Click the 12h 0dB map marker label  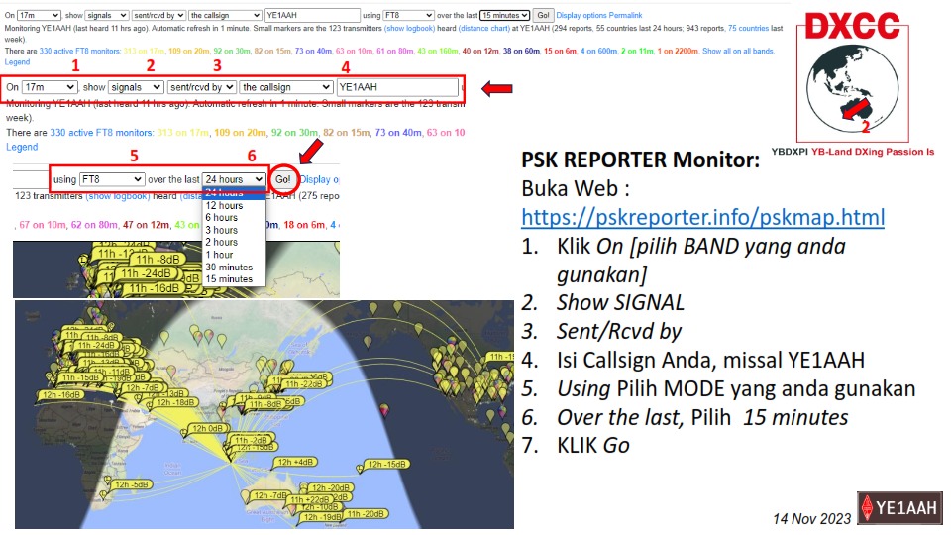[x=208, y=428]
